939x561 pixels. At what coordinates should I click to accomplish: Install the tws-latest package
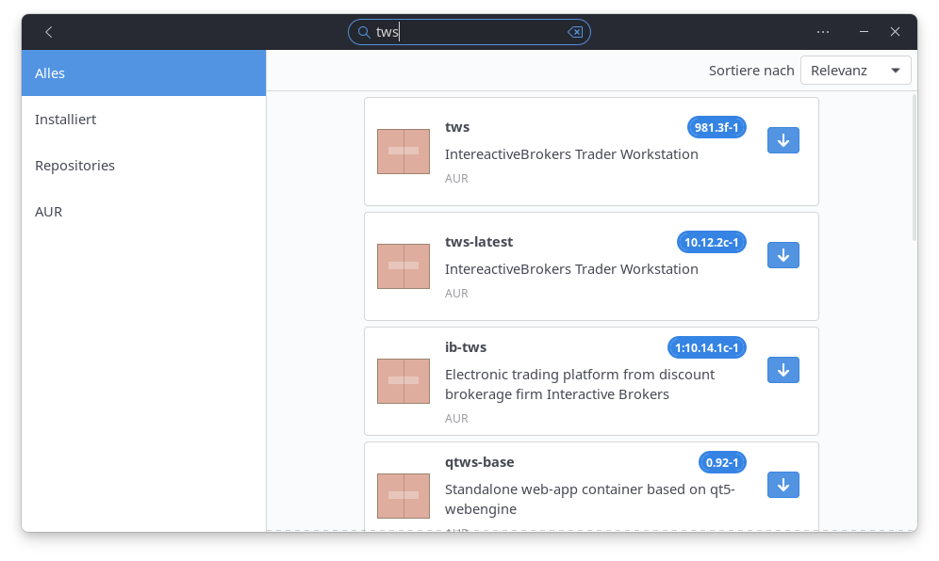coord(783,255)
